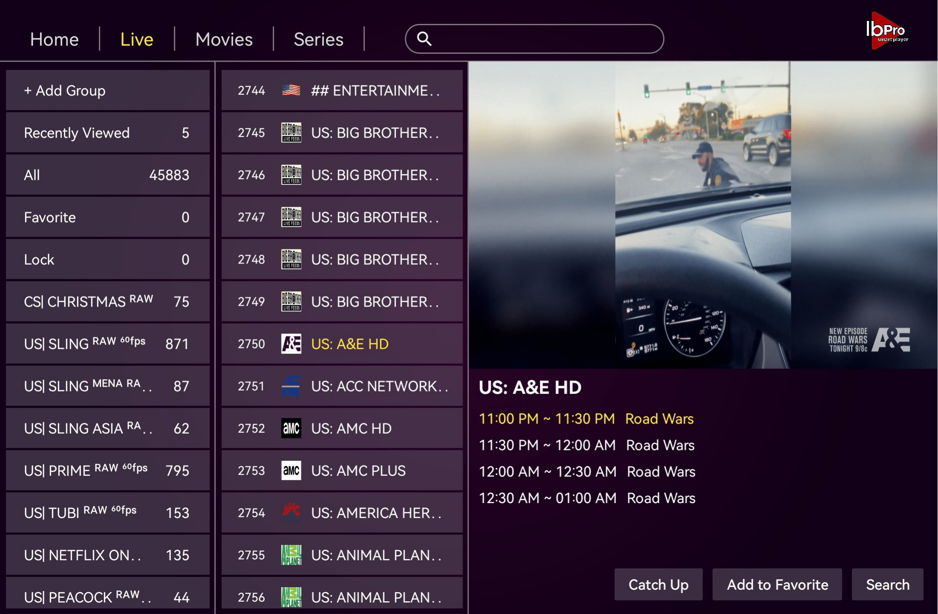Click the A&E logo on channel 2750
Screen dimensions: 938x614
click(291, 344)
